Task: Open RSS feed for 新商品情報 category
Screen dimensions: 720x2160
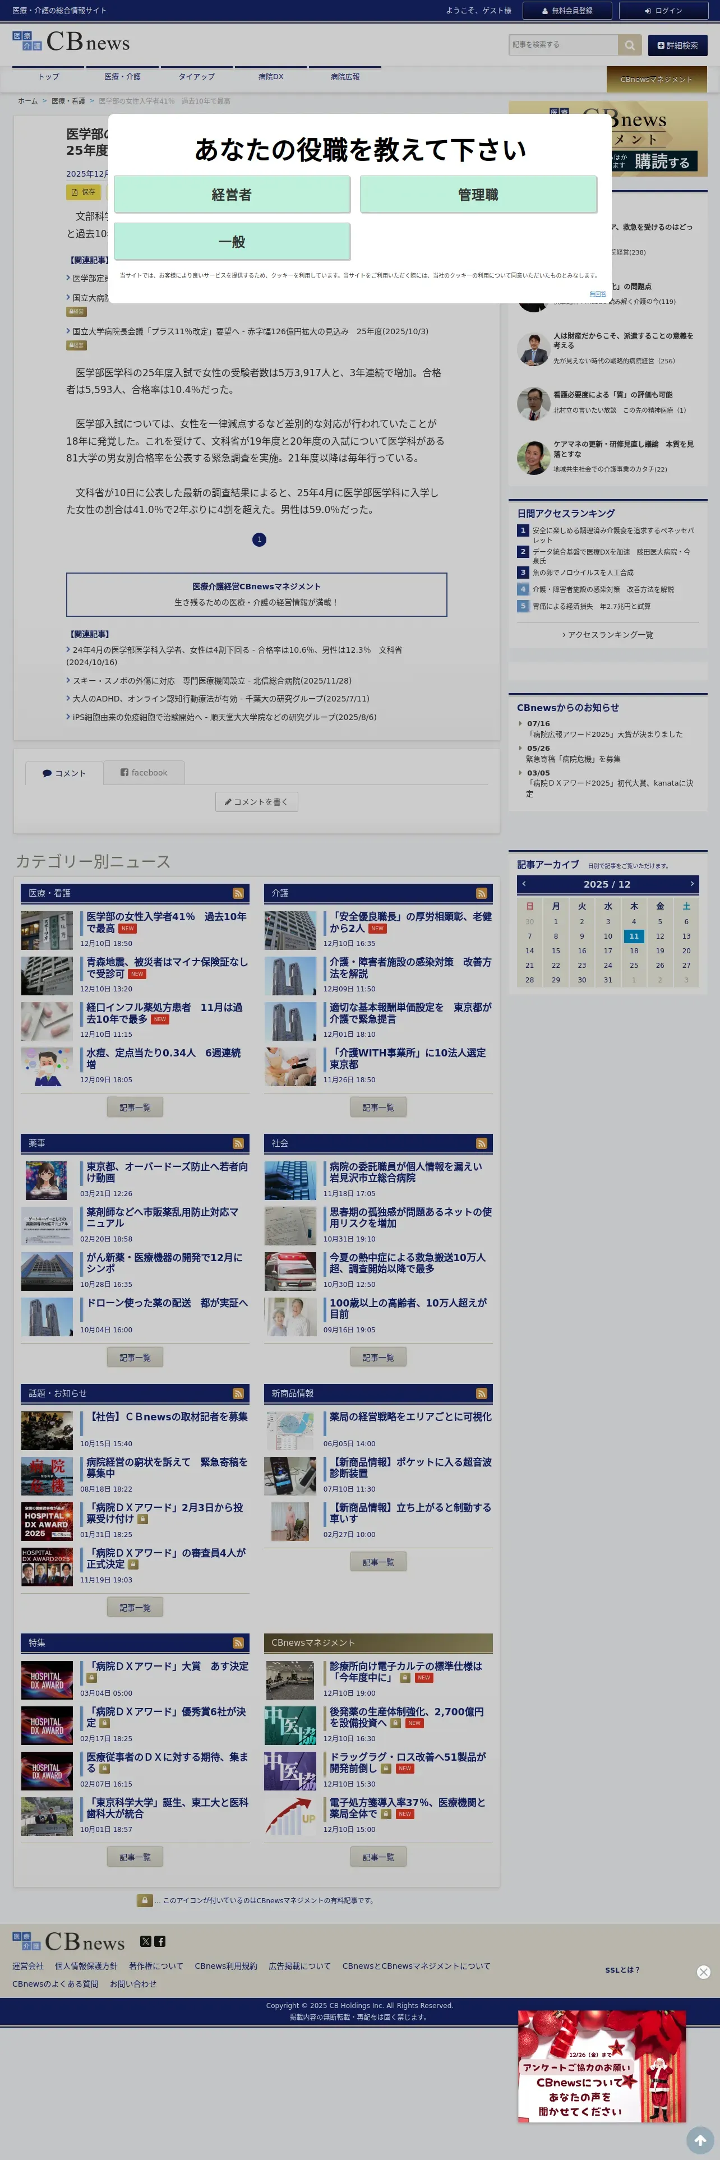Action: [481, 1393]
